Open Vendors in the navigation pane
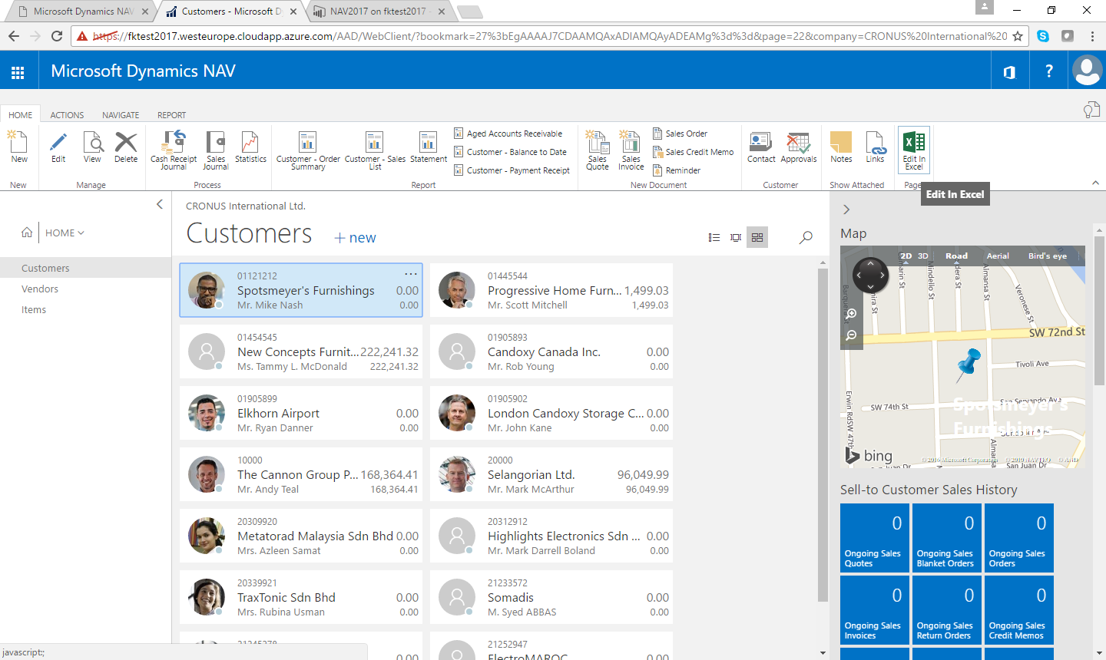 pyautogui.click(x=40, y=289)
